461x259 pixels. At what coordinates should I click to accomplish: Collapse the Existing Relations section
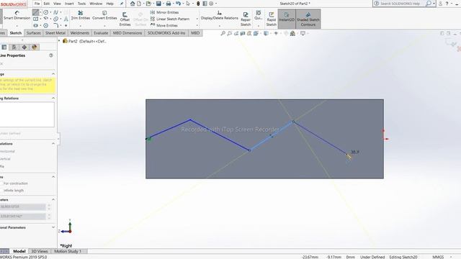click(53, 98)
